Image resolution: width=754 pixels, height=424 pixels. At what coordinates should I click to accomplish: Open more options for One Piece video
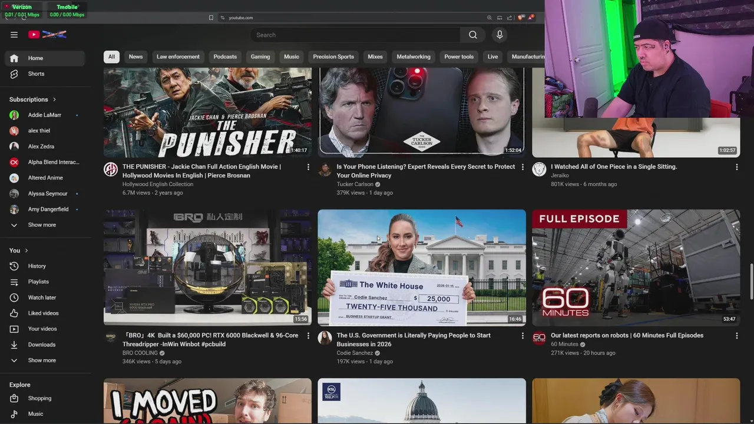pos(736,167)
